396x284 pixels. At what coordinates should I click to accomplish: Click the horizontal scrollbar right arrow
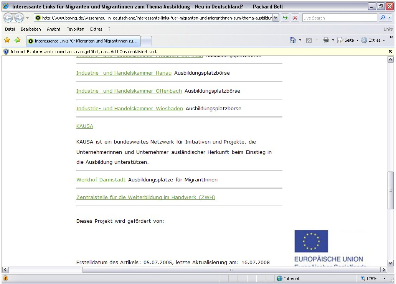(384, 269)
